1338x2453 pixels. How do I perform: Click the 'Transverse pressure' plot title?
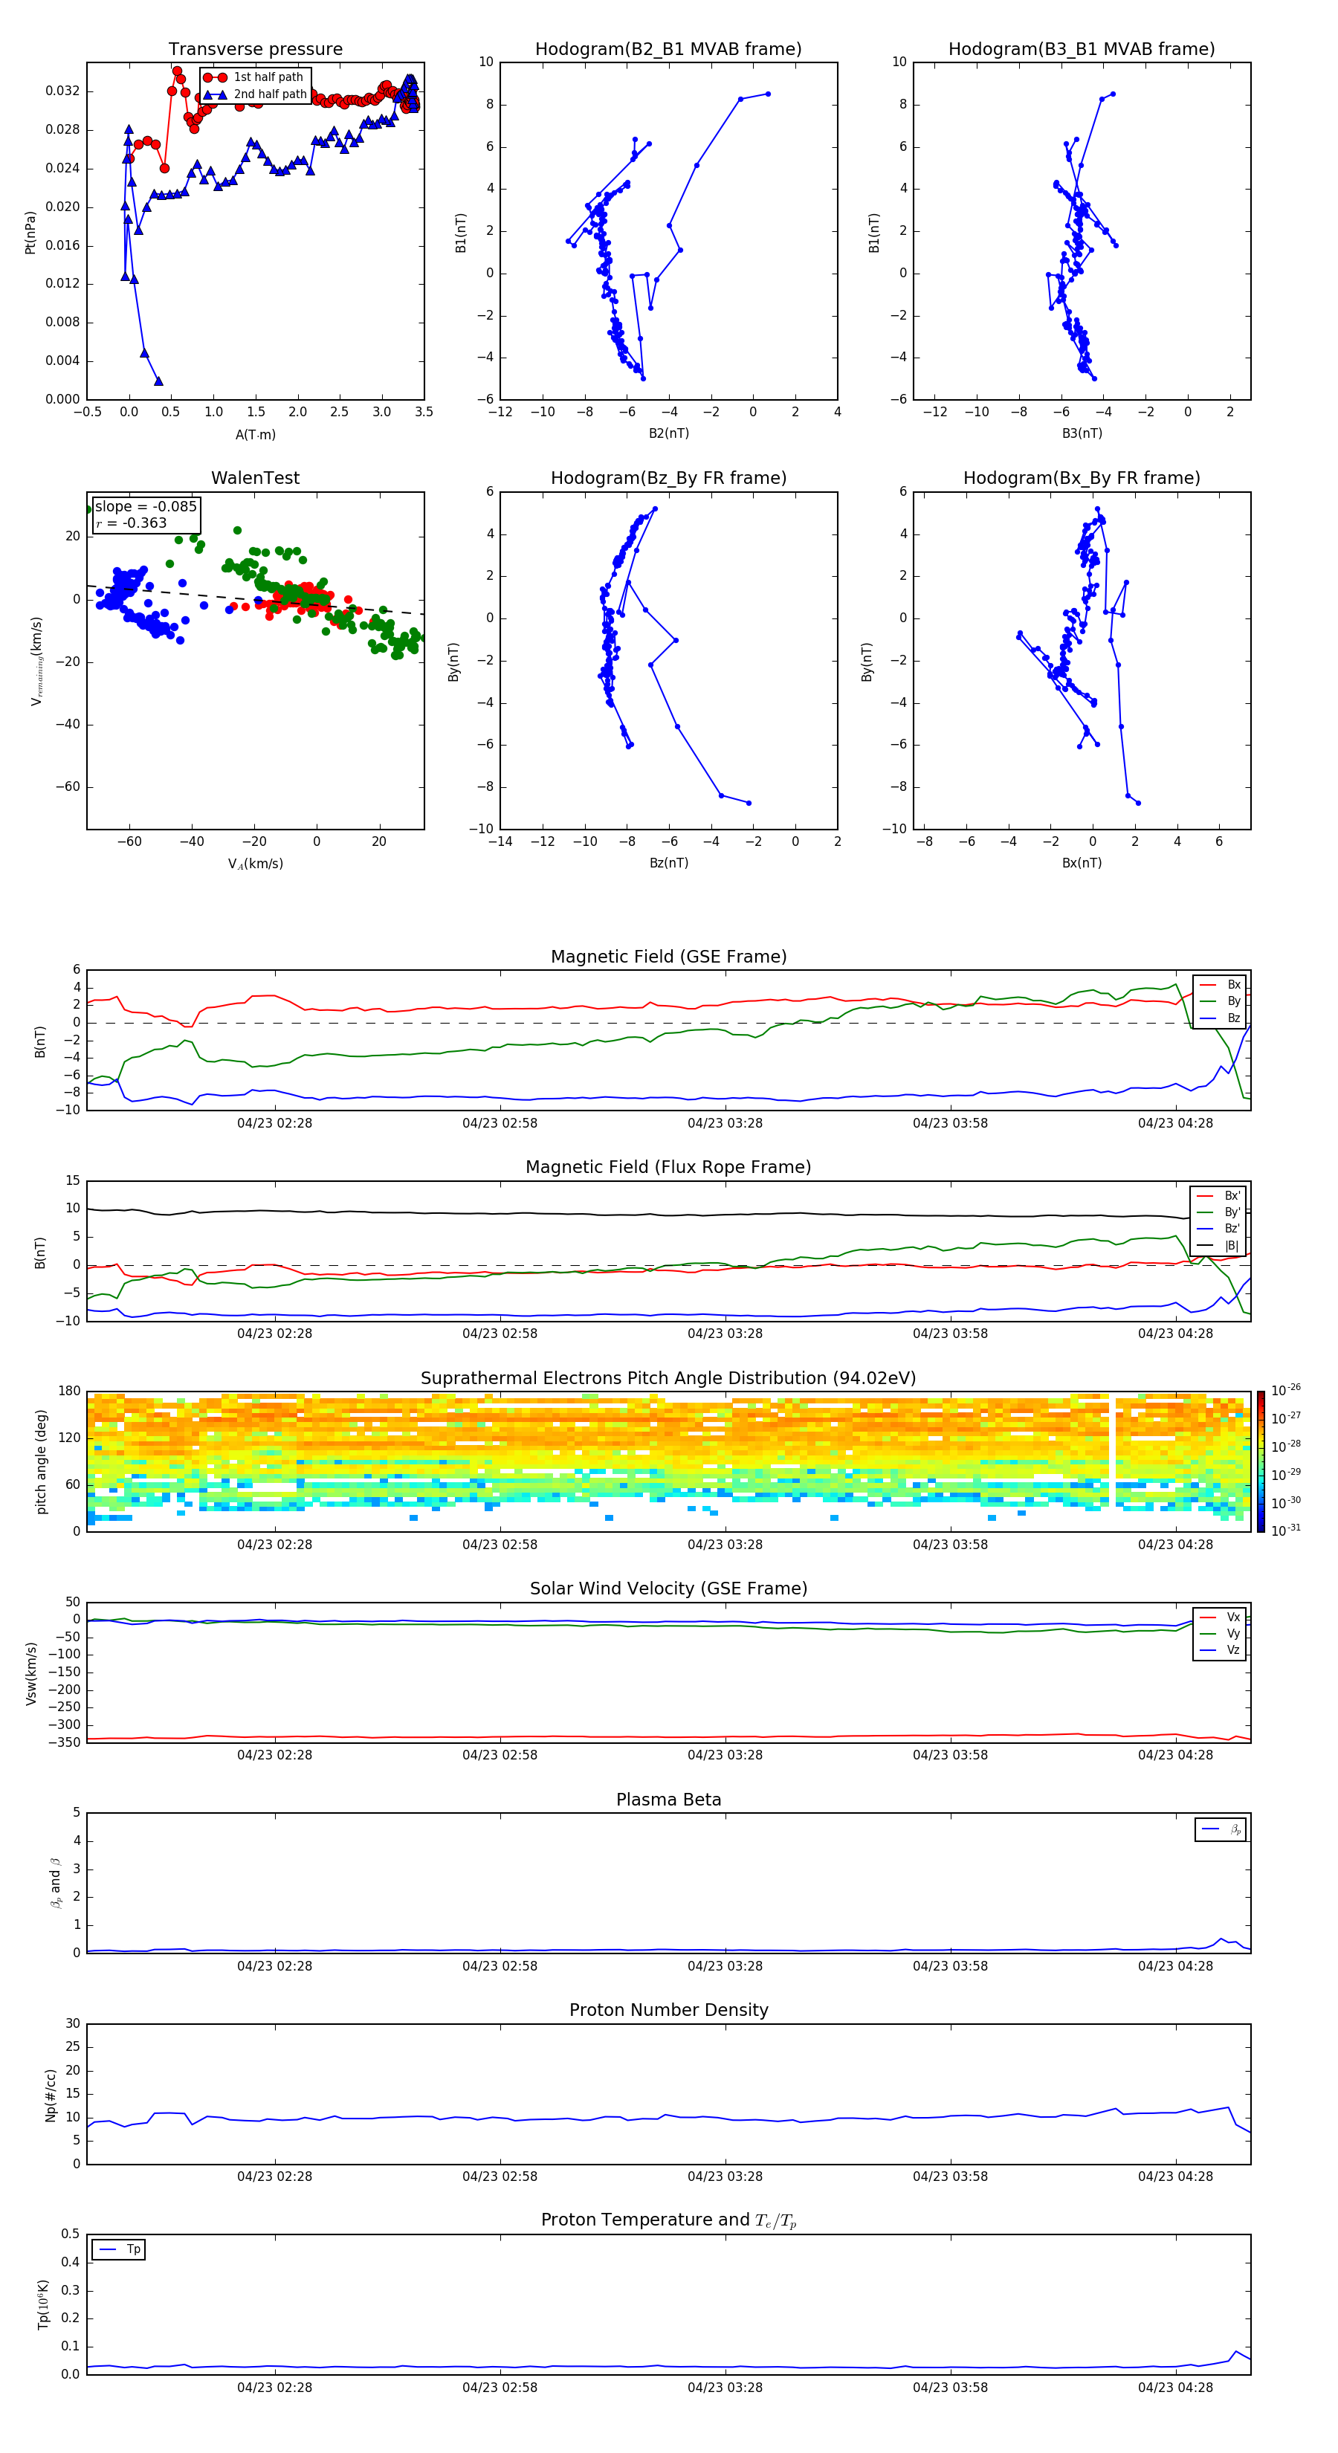pos(255,50)
